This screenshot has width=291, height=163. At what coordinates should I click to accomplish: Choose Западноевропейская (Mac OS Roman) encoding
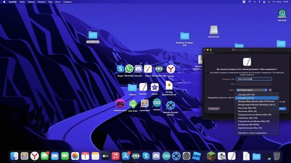pos(256,101)
